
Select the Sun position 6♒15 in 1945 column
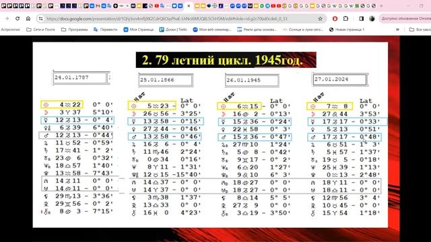tap(239, 106)
